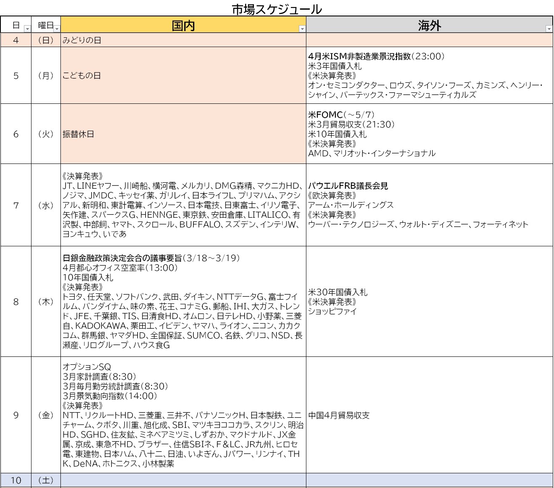Open the filter dropdown on the 国内 column
Viewport: 554px width, 488px height.
(302, 29)
